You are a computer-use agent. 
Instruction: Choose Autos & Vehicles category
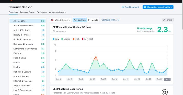(x=28, y=30)
